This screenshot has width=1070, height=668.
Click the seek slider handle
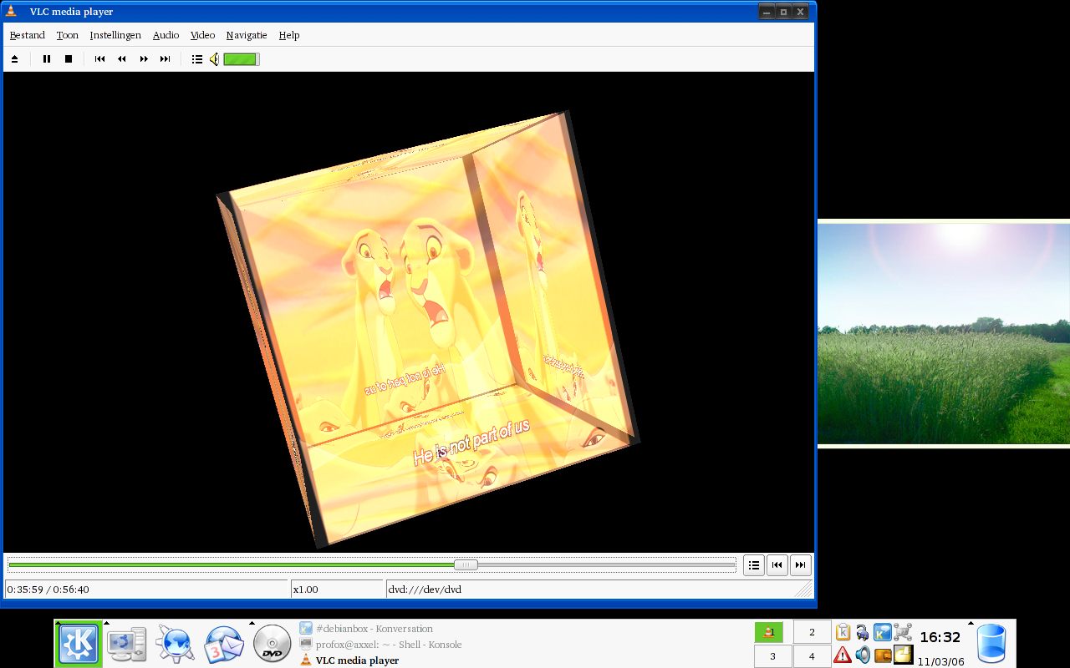point(466,565)
